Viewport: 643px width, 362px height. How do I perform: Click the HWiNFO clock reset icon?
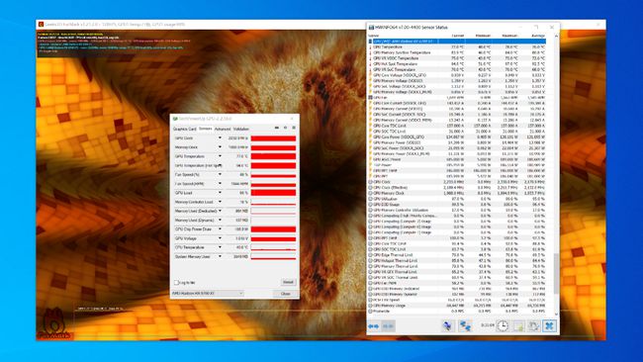coord(503,326)
